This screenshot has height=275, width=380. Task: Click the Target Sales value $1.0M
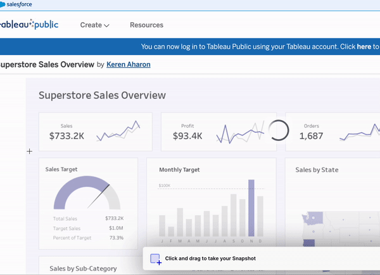click(x=116, y=228)
